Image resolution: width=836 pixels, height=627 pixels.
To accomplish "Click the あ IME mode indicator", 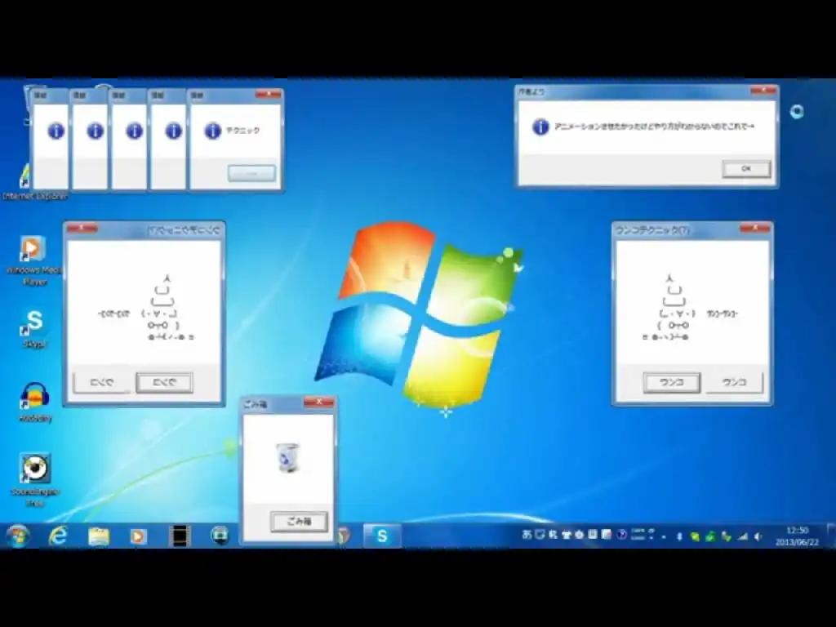I will (527, 534).
